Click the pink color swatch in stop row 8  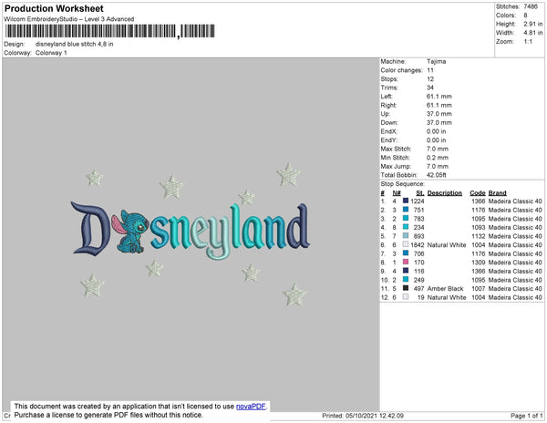tap(406, 263)
